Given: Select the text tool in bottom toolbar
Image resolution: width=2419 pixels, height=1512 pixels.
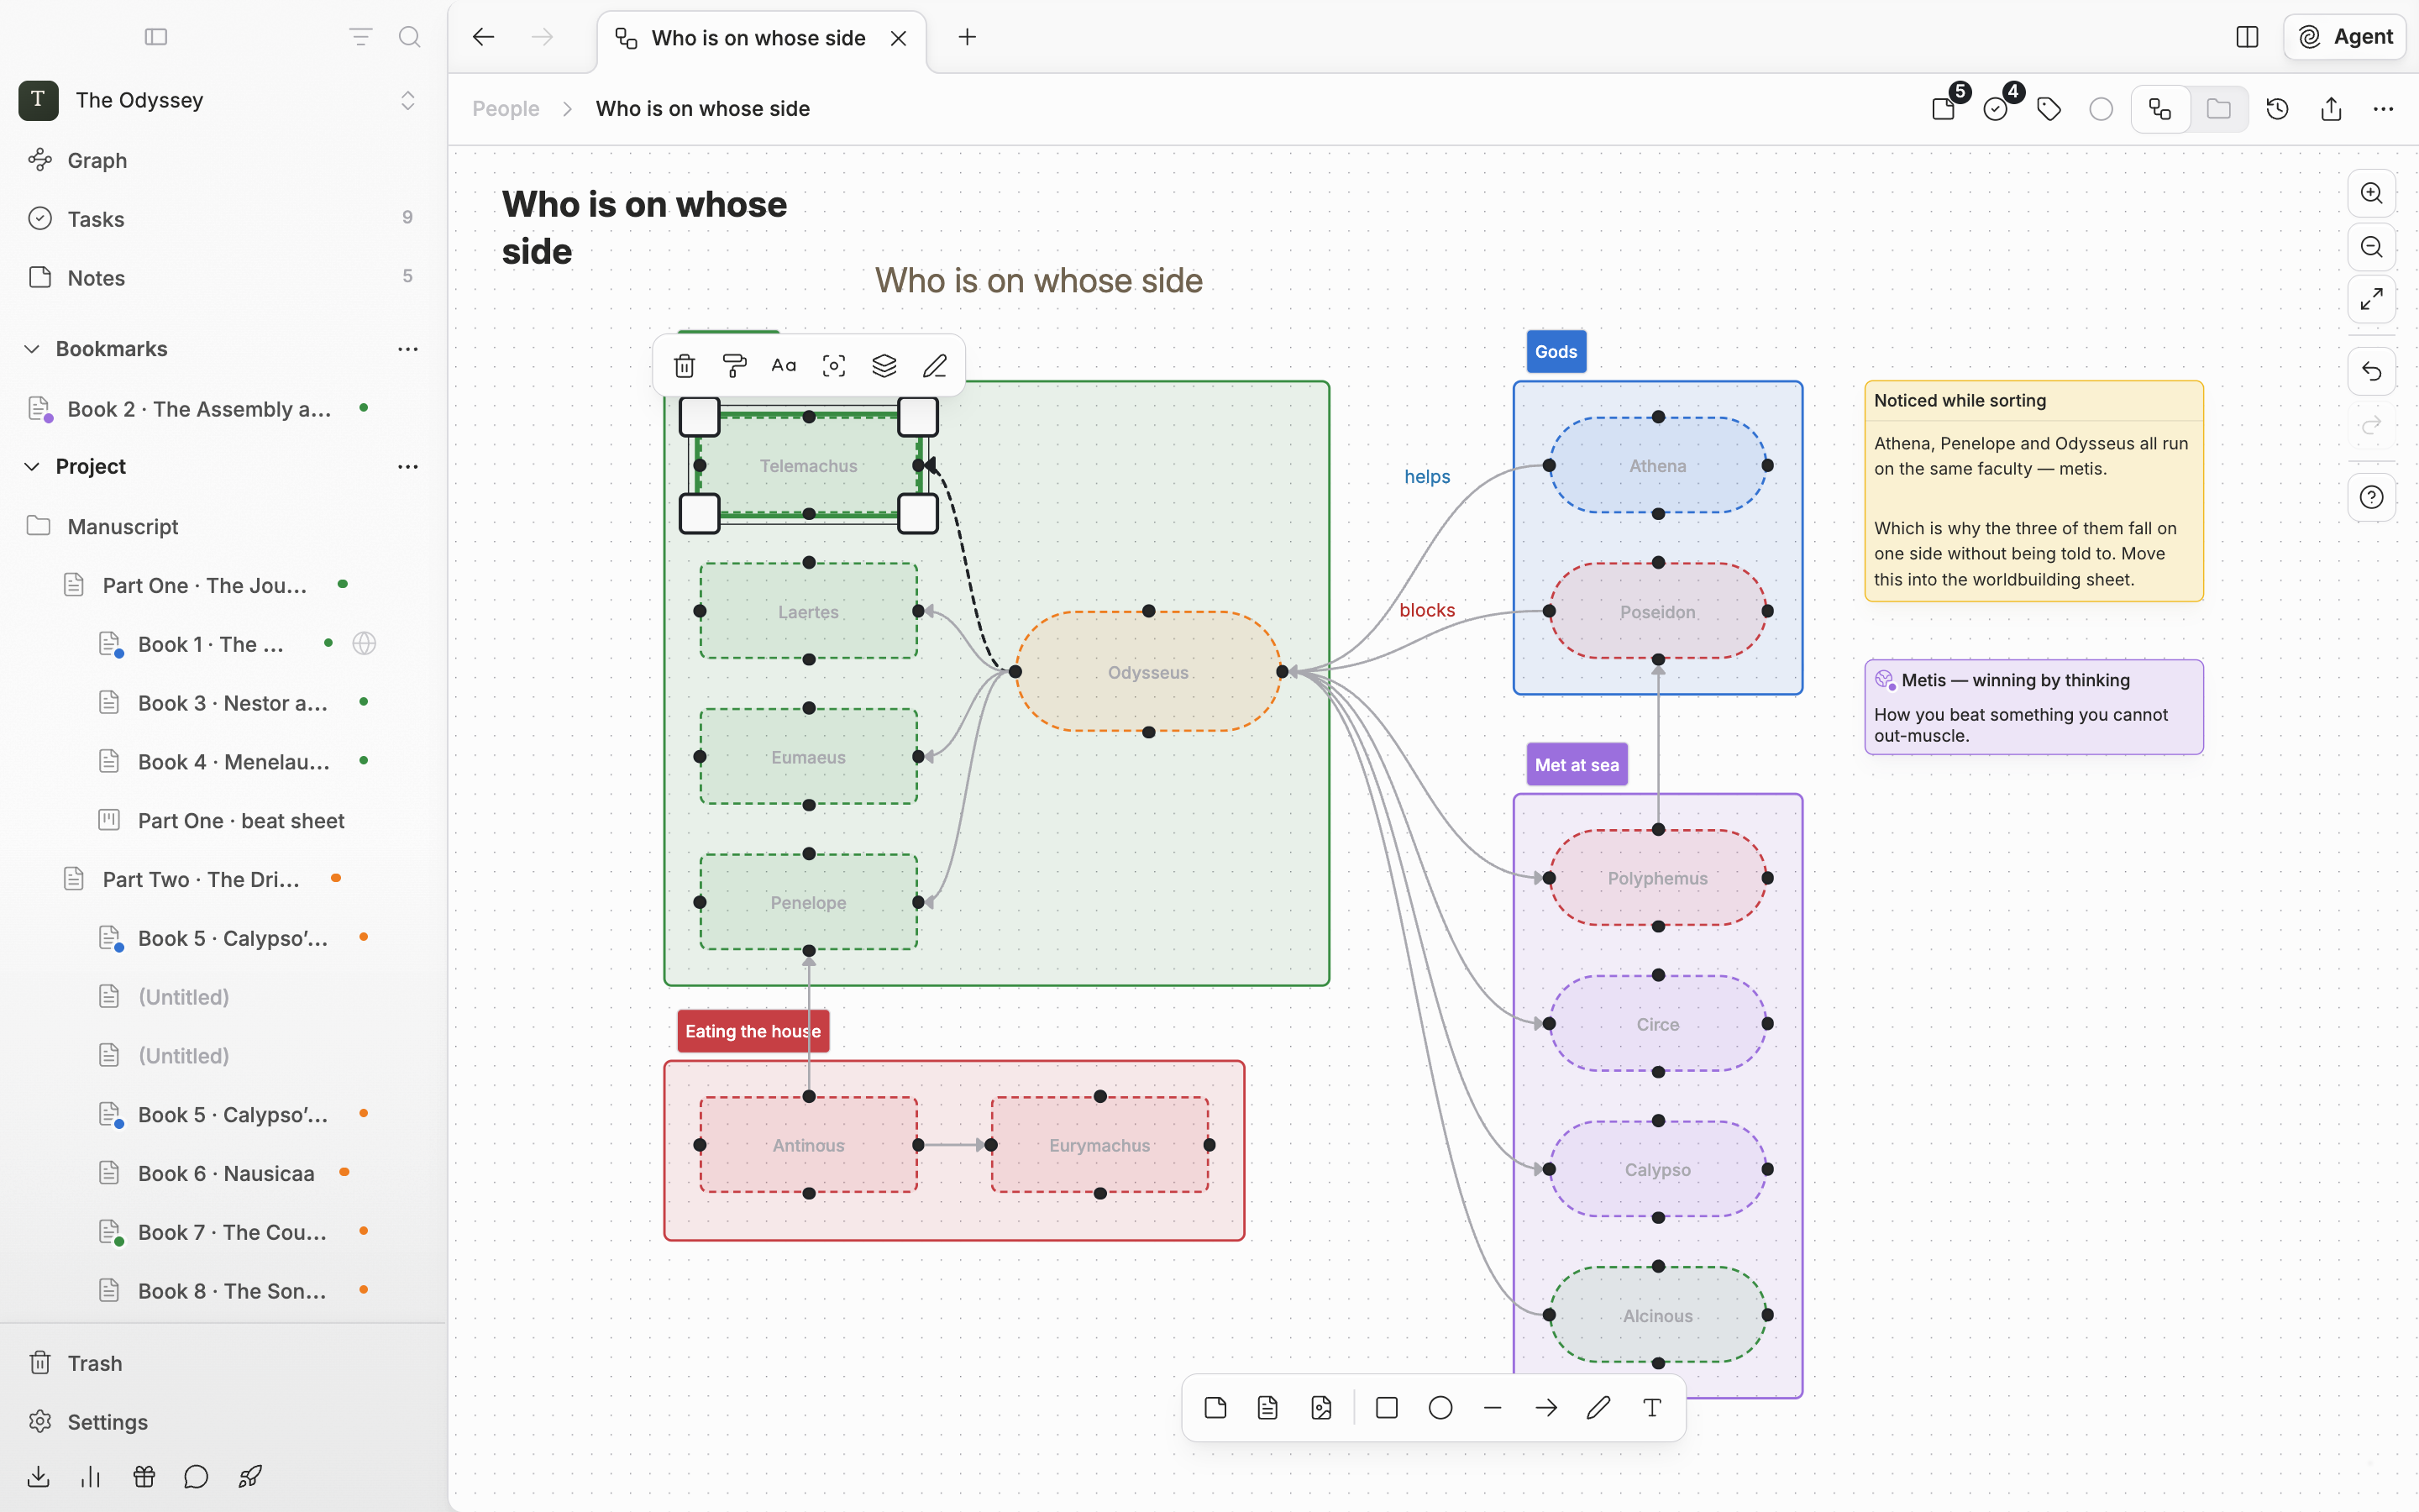Looking at the screenshot, I should pyautogui.click(x=1652, y=1408).
